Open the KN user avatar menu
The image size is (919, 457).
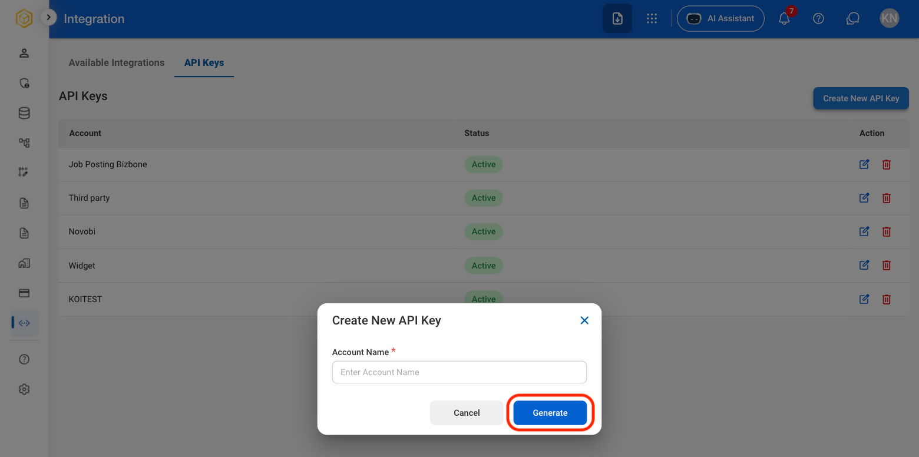[889, 18]
